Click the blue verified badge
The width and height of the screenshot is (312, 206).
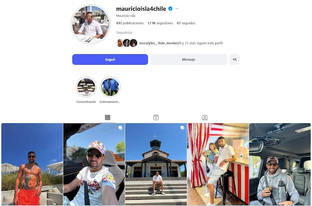(170, 9)
